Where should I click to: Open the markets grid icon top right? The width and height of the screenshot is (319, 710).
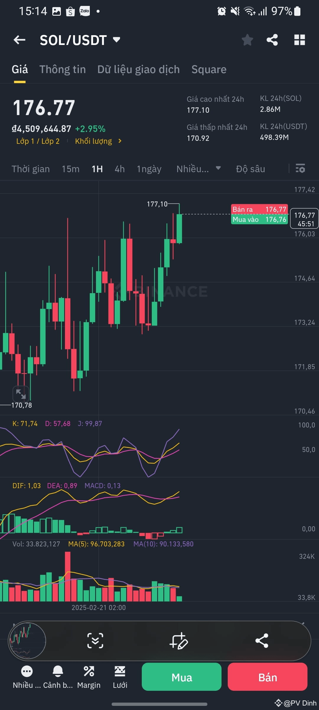click(x=299, y=40)
